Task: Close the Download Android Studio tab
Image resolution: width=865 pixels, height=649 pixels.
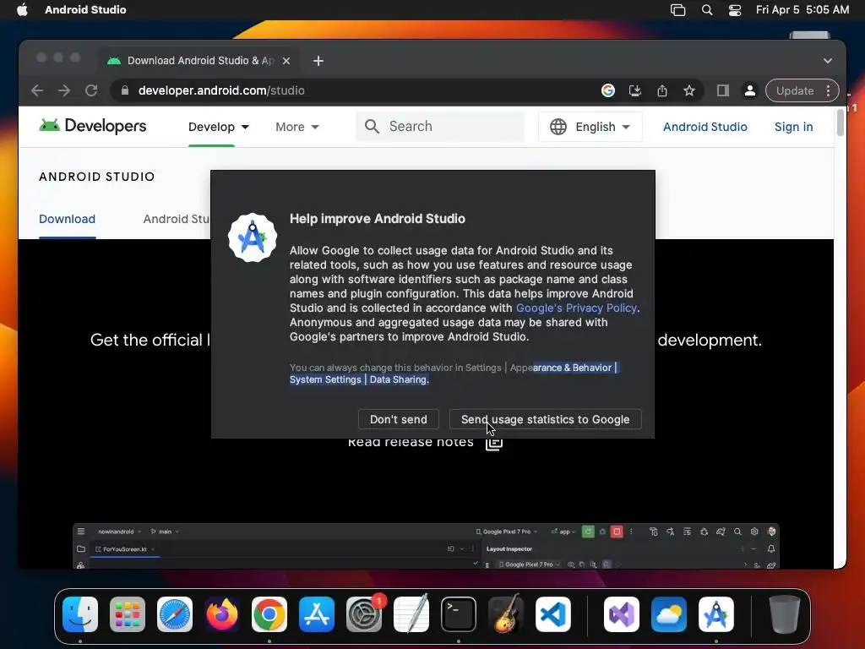Action: pyautogui.click(x=286, y=61)
